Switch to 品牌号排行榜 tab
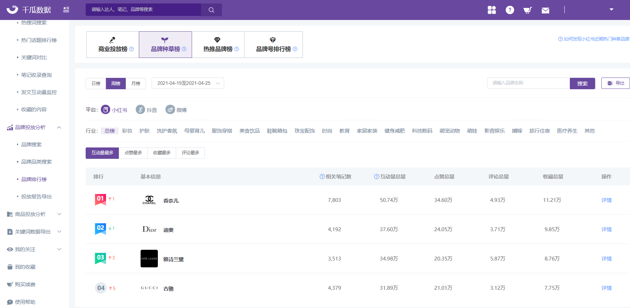Screen dimensions: 630x308 [x=274, y=45]
